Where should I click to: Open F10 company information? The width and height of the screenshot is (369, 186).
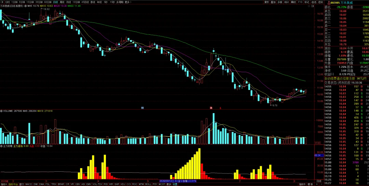pos(300,2)
